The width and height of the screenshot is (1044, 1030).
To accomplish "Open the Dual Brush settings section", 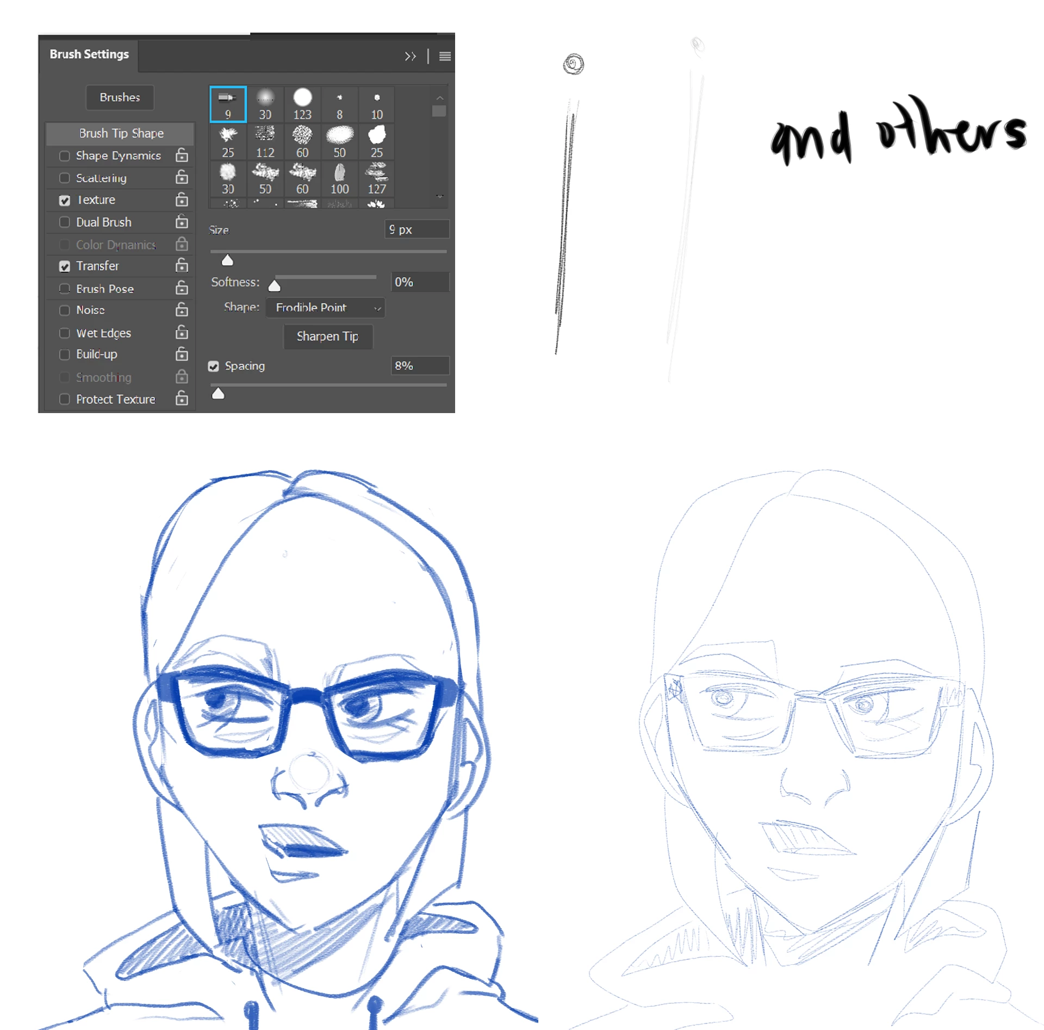I will (103, 222).
